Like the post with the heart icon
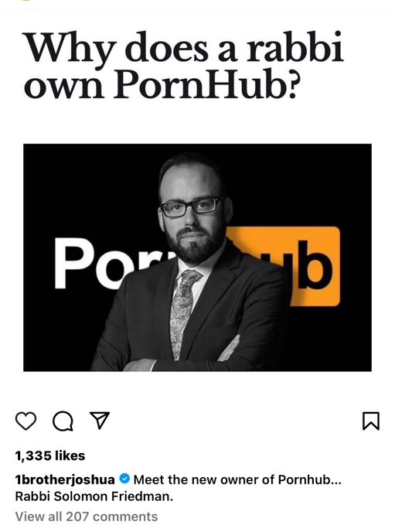 pyautogui.click(x=26, y=421)
